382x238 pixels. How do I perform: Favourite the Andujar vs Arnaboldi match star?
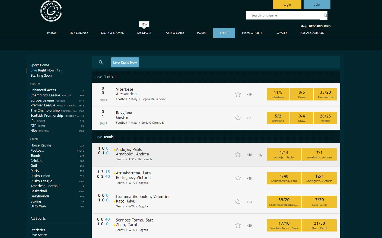[238, 154]
